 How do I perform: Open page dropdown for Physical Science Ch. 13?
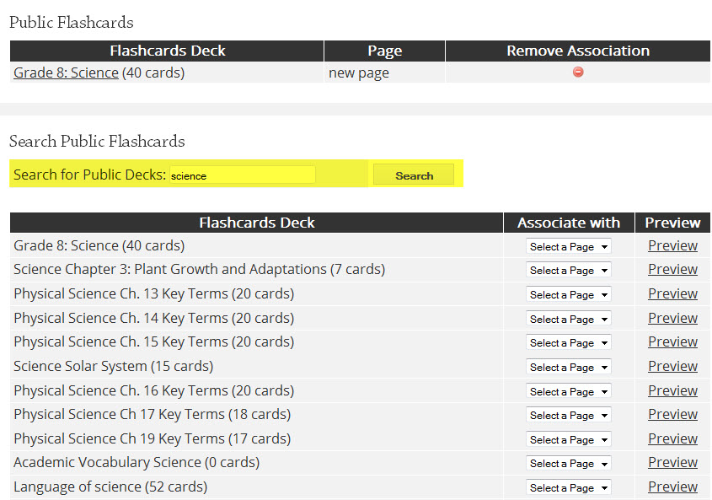coord(569,294)
